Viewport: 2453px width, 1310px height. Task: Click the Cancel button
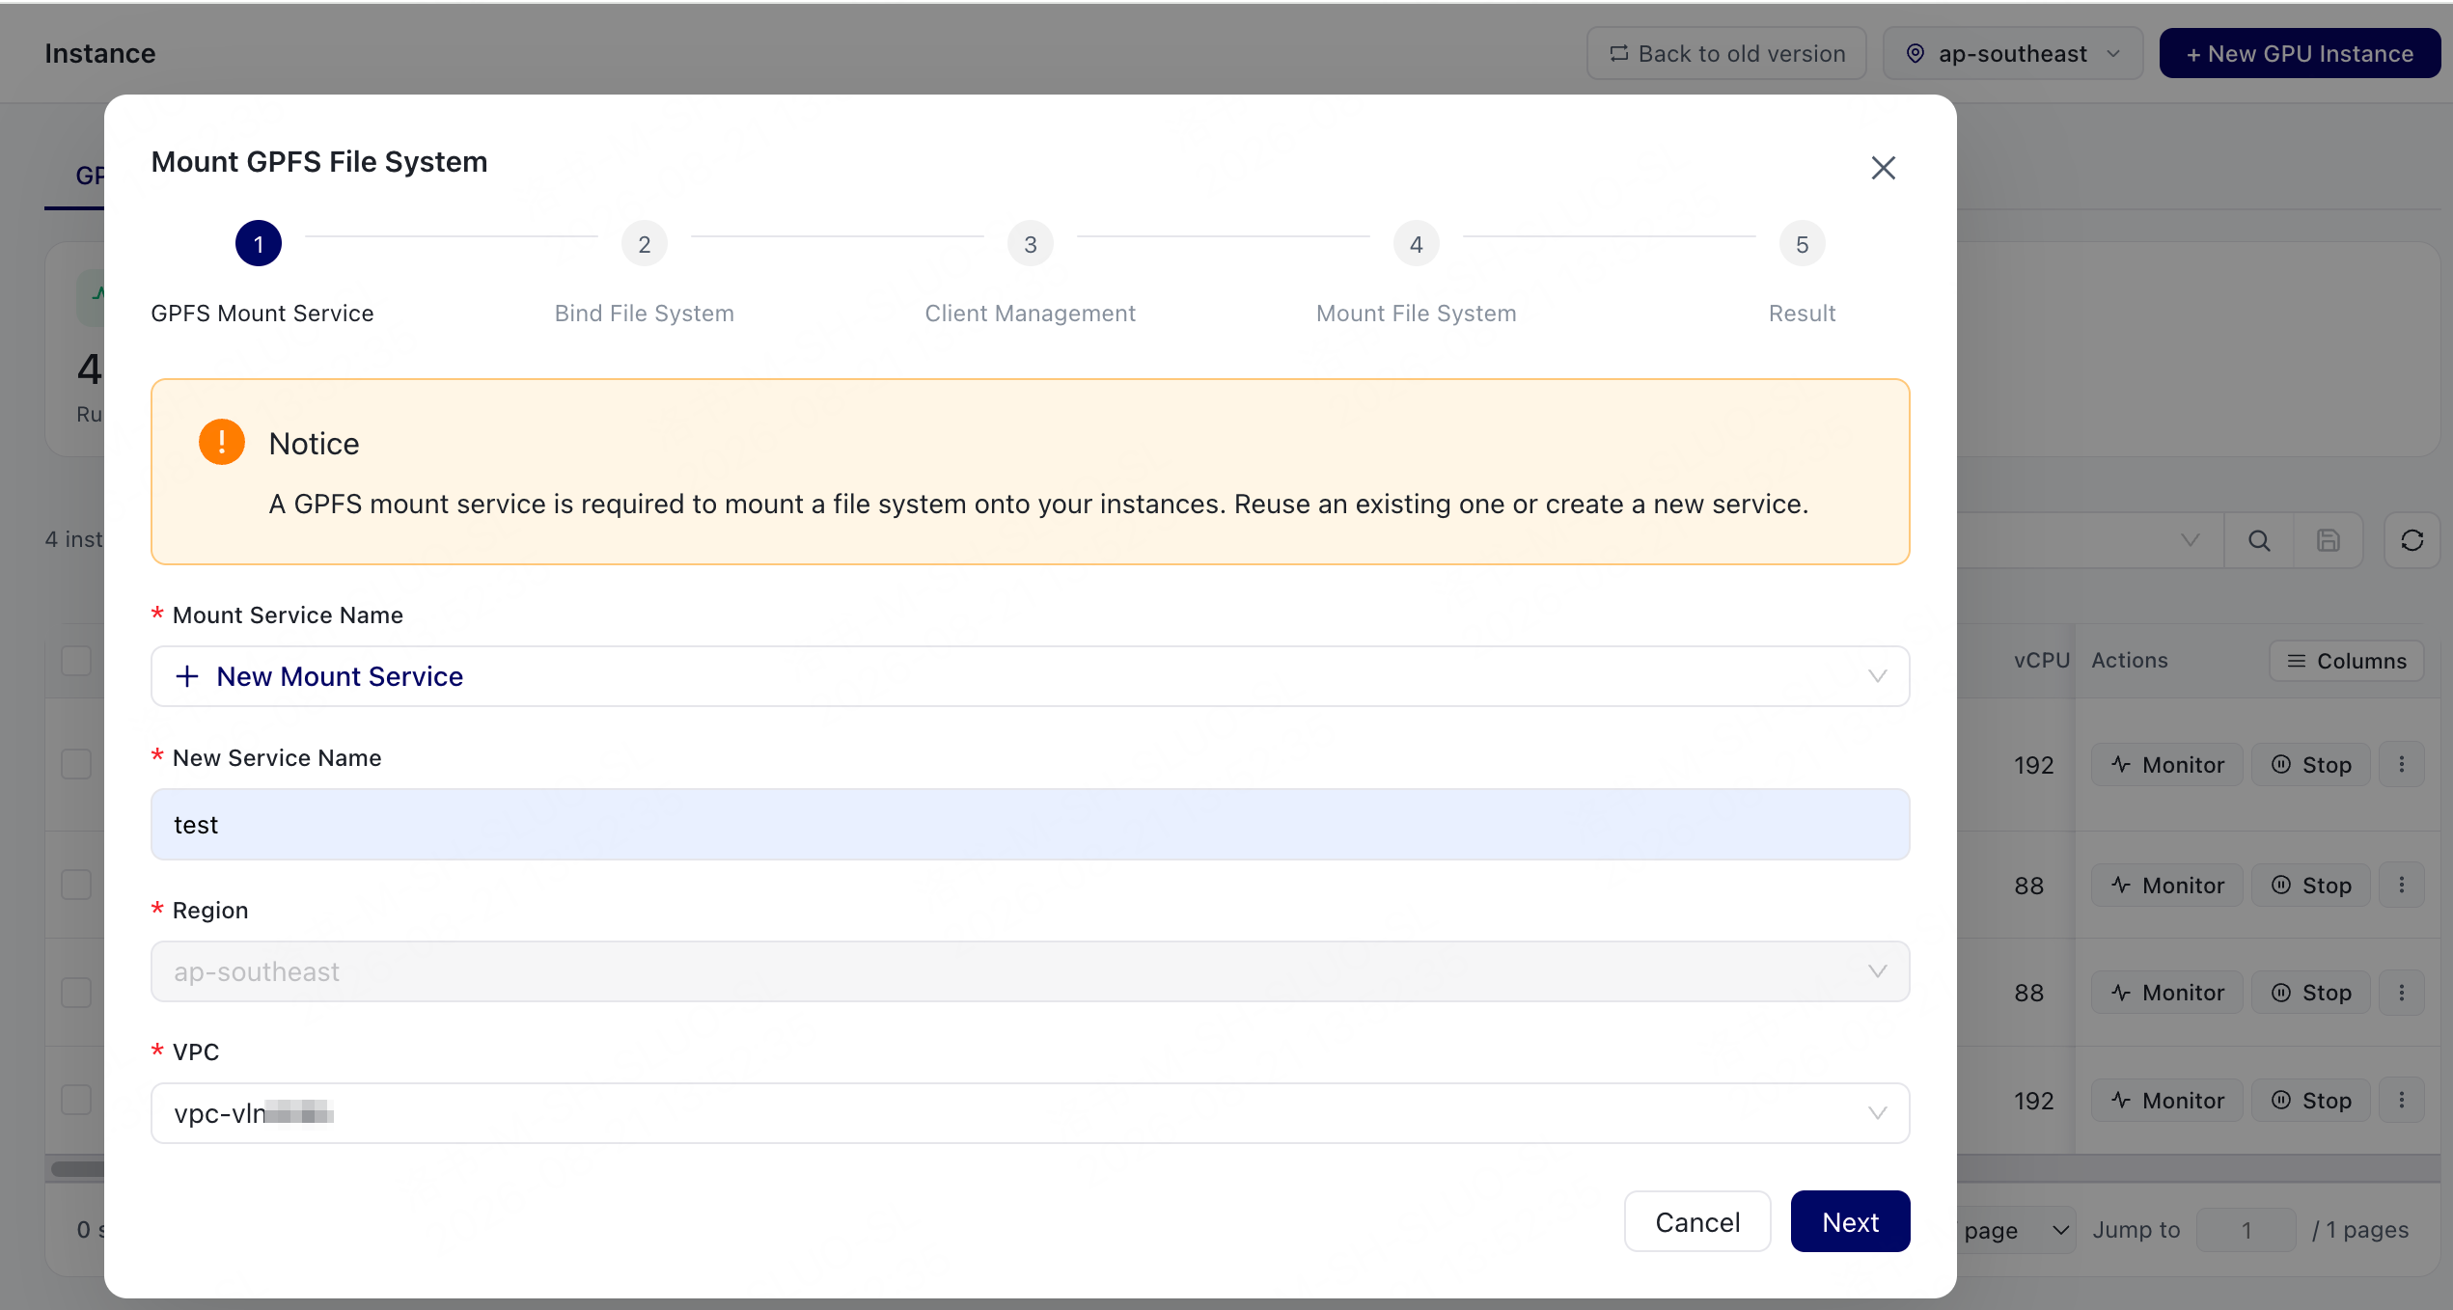(1697, 1221)
